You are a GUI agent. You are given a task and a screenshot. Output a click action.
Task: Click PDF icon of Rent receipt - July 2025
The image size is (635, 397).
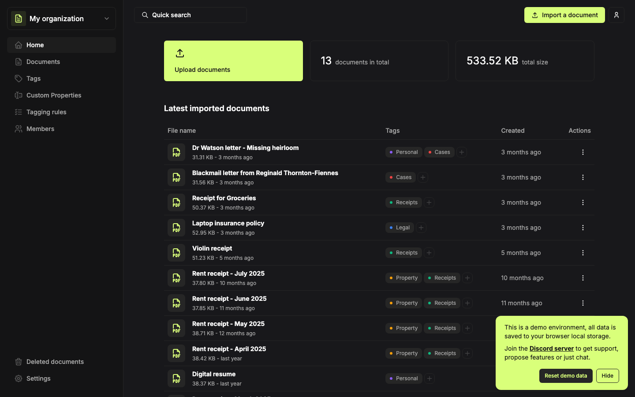(x=176, y=278)
